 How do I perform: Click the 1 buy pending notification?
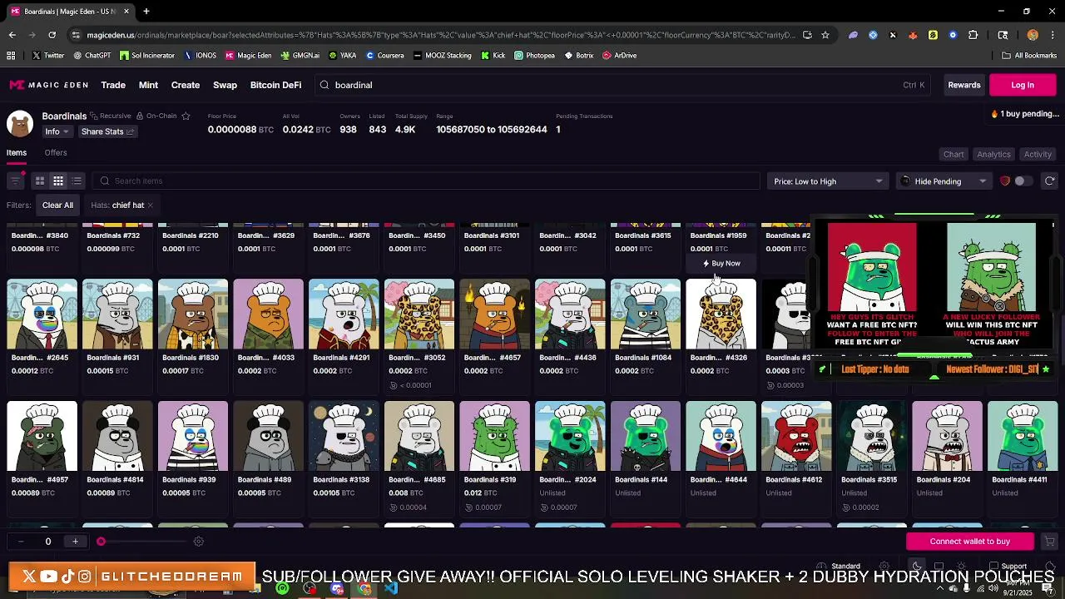point(1025,114)
